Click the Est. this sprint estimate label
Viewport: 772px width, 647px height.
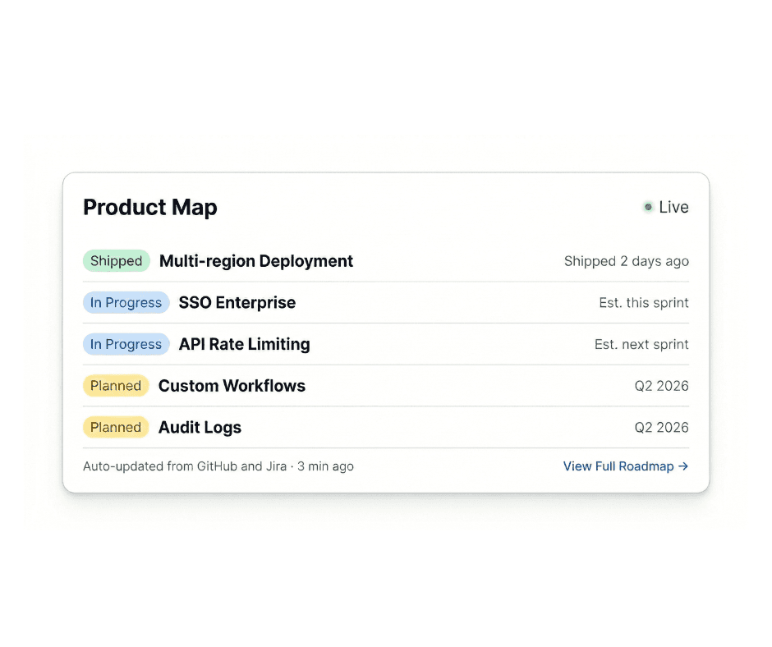pyautogui.click(x=643, y=302)
